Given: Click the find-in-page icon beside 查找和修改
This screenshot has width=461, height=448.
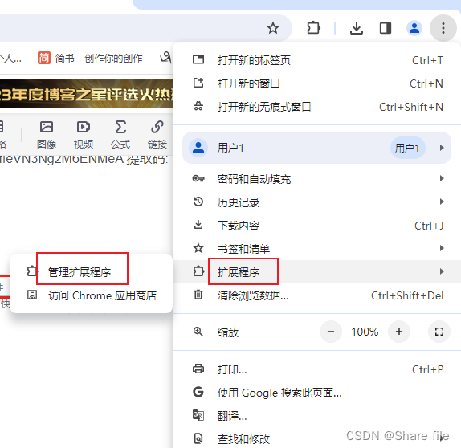Looking at the screenshot, I should pos(198,438).
